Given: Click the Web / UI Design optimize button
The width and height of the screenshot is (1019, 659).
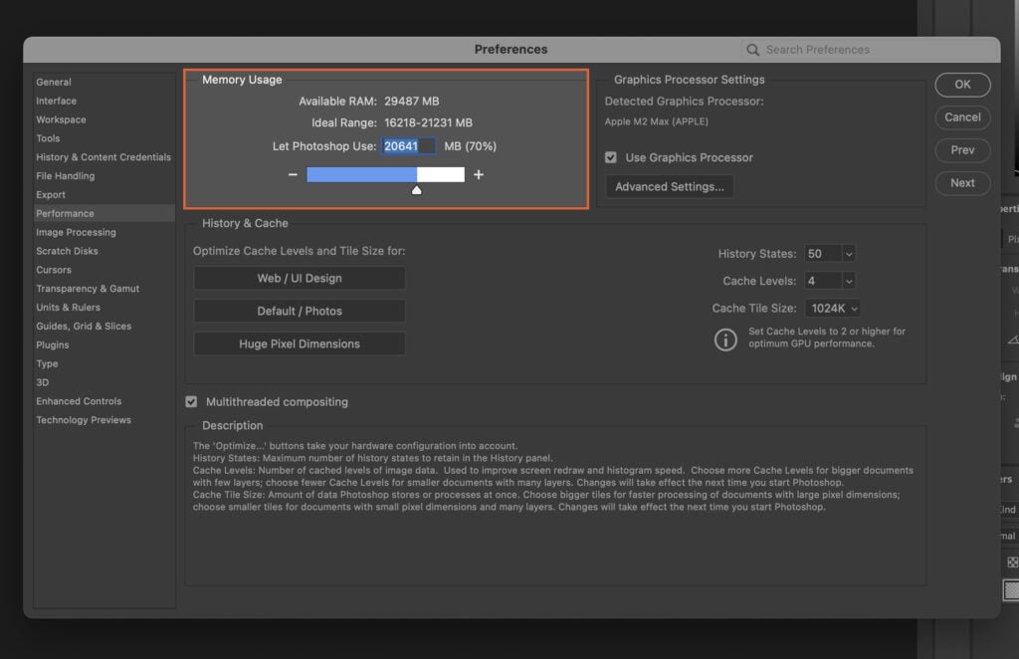Looking at the screenshot, I should coord(299,279).
